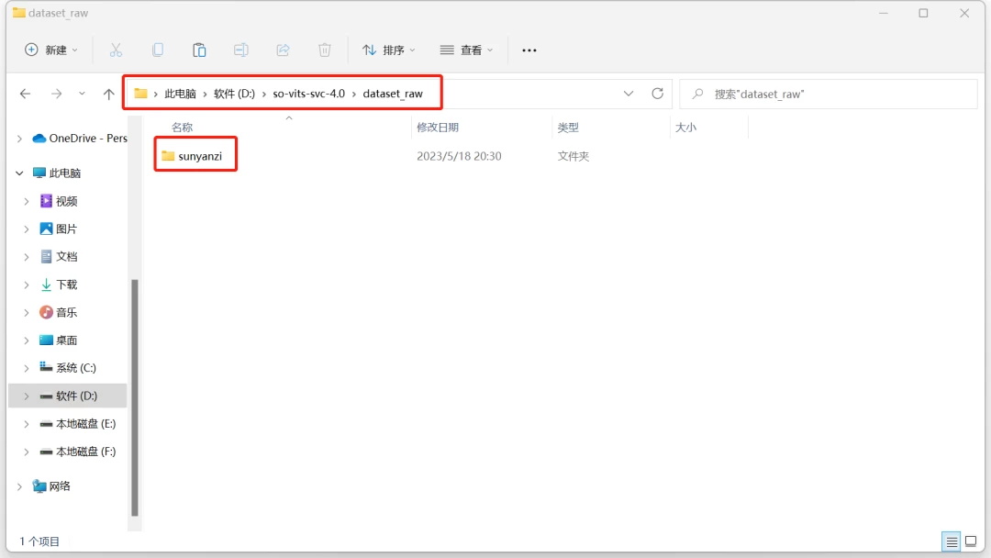Select 此电脑 in navigation pane
Image resolution: width=991 pixels, height=558 pixels.
click(57, 173)
